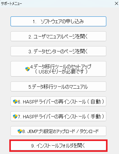The height and width of the screenshot is (154, 119).
Task: Click the ダウンロード text in item 8
Action: 89,131
